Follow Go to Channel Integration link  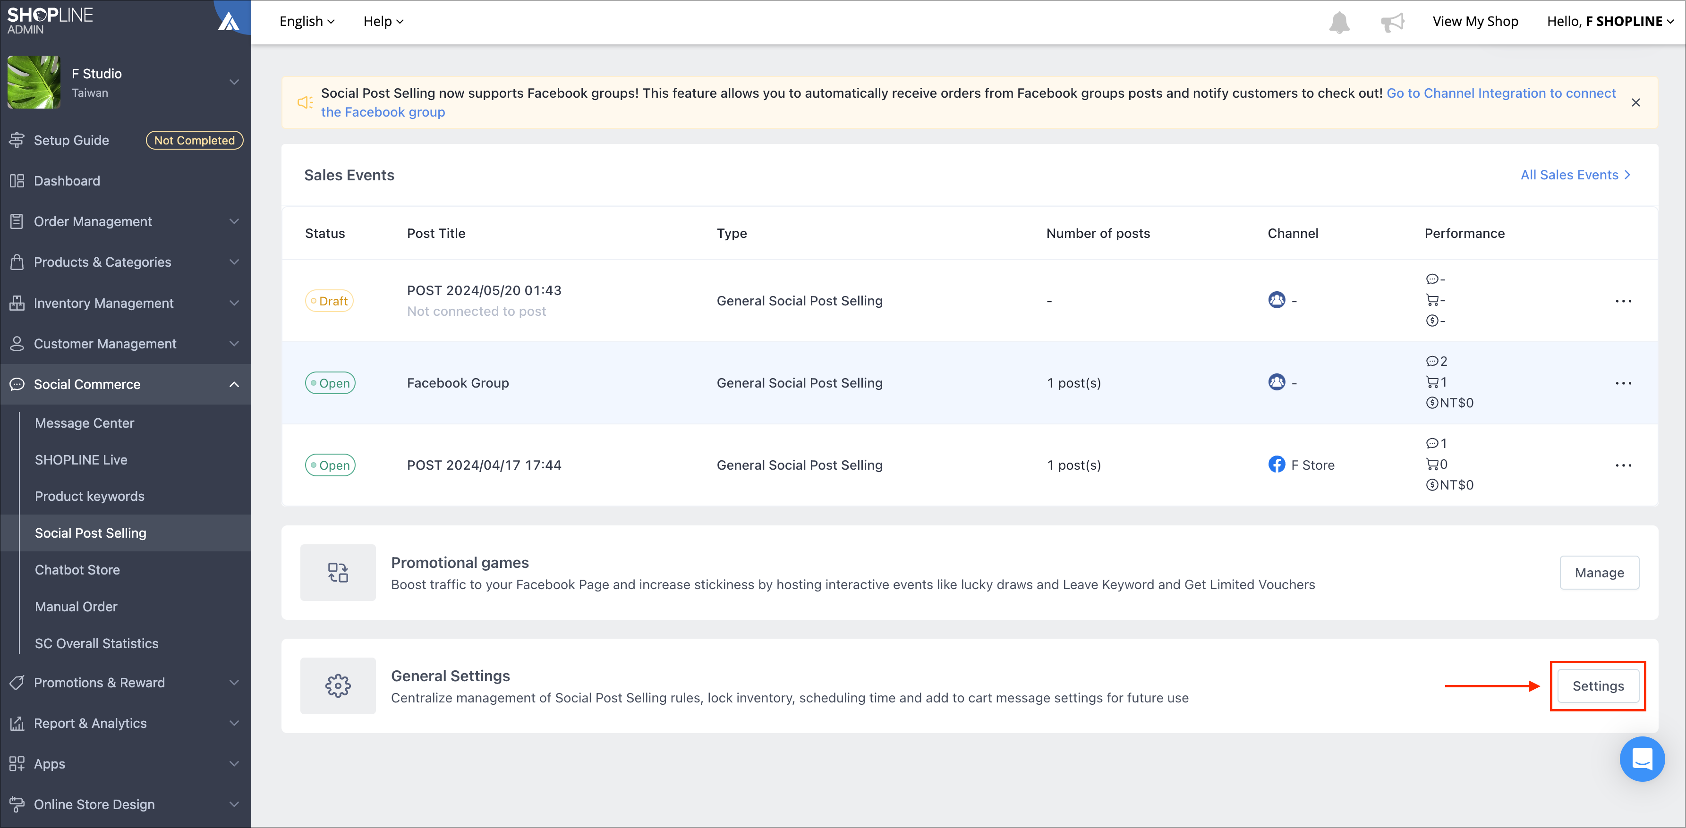[x=1501, y=93]
